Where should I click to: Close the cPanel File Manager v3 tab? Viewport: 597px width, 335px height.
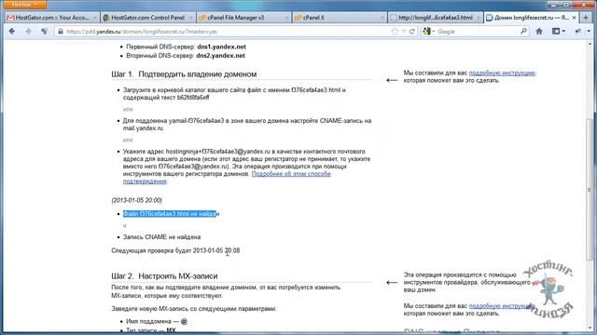pyautogui.click(x=286, y=18)
